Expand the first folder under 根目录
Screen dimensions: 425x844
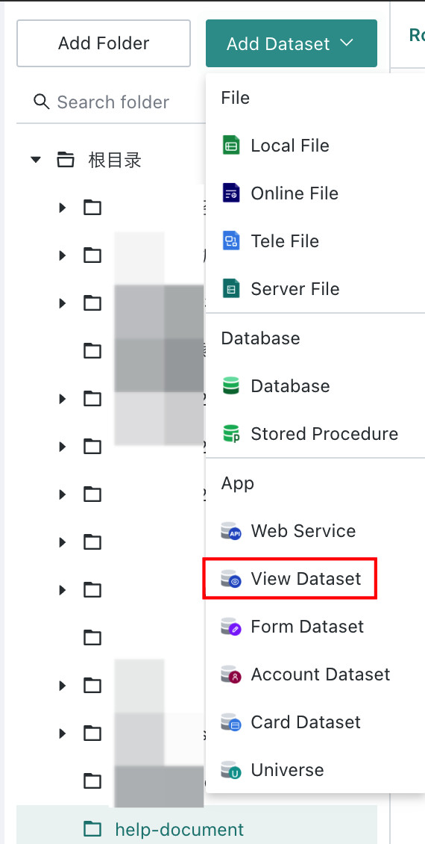point(63,207)
